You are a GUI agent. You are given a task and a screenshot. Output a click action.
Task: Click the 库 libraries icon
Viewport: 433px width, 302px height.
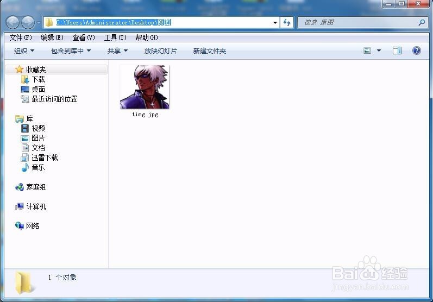click(20, 119)
